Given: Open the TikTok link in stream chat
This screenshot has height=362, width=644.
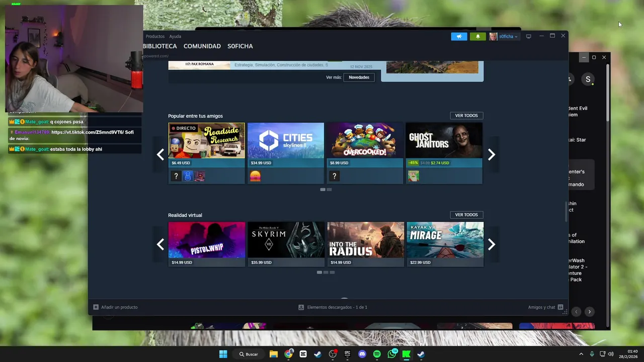Looking at the screenshot, I should pos(88,132).
